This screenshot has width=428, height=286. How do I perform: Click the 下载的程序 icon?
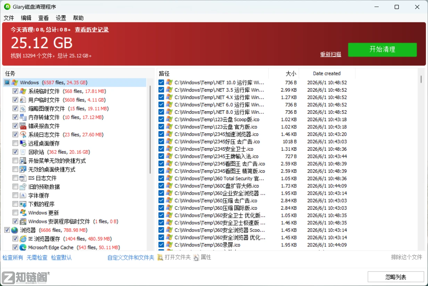click(x=23, y=204)
